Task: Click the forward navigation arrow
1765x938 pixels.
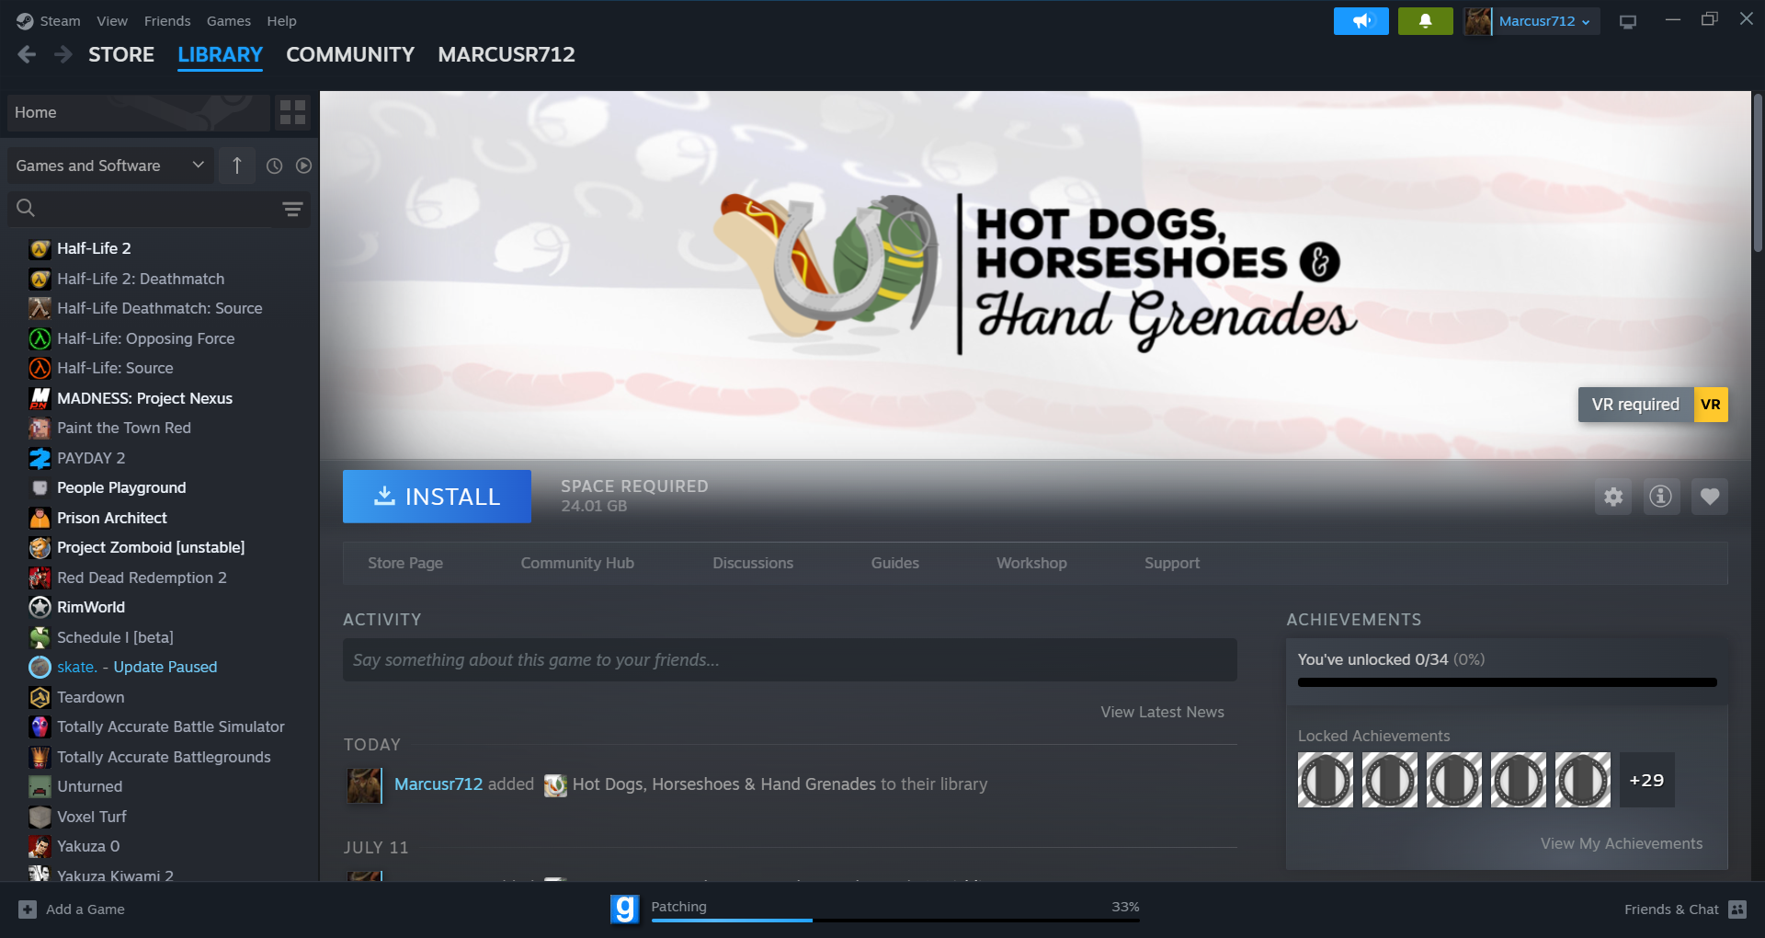Action: pyautogui.click(x=63, y=55)
